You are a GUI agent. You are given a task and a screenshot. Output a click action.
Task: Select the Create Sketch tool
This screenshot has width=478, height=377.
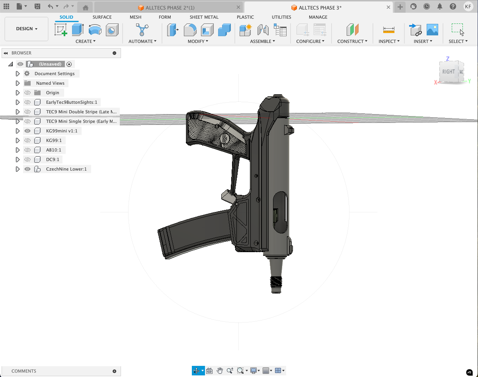(x=61, y=30)
